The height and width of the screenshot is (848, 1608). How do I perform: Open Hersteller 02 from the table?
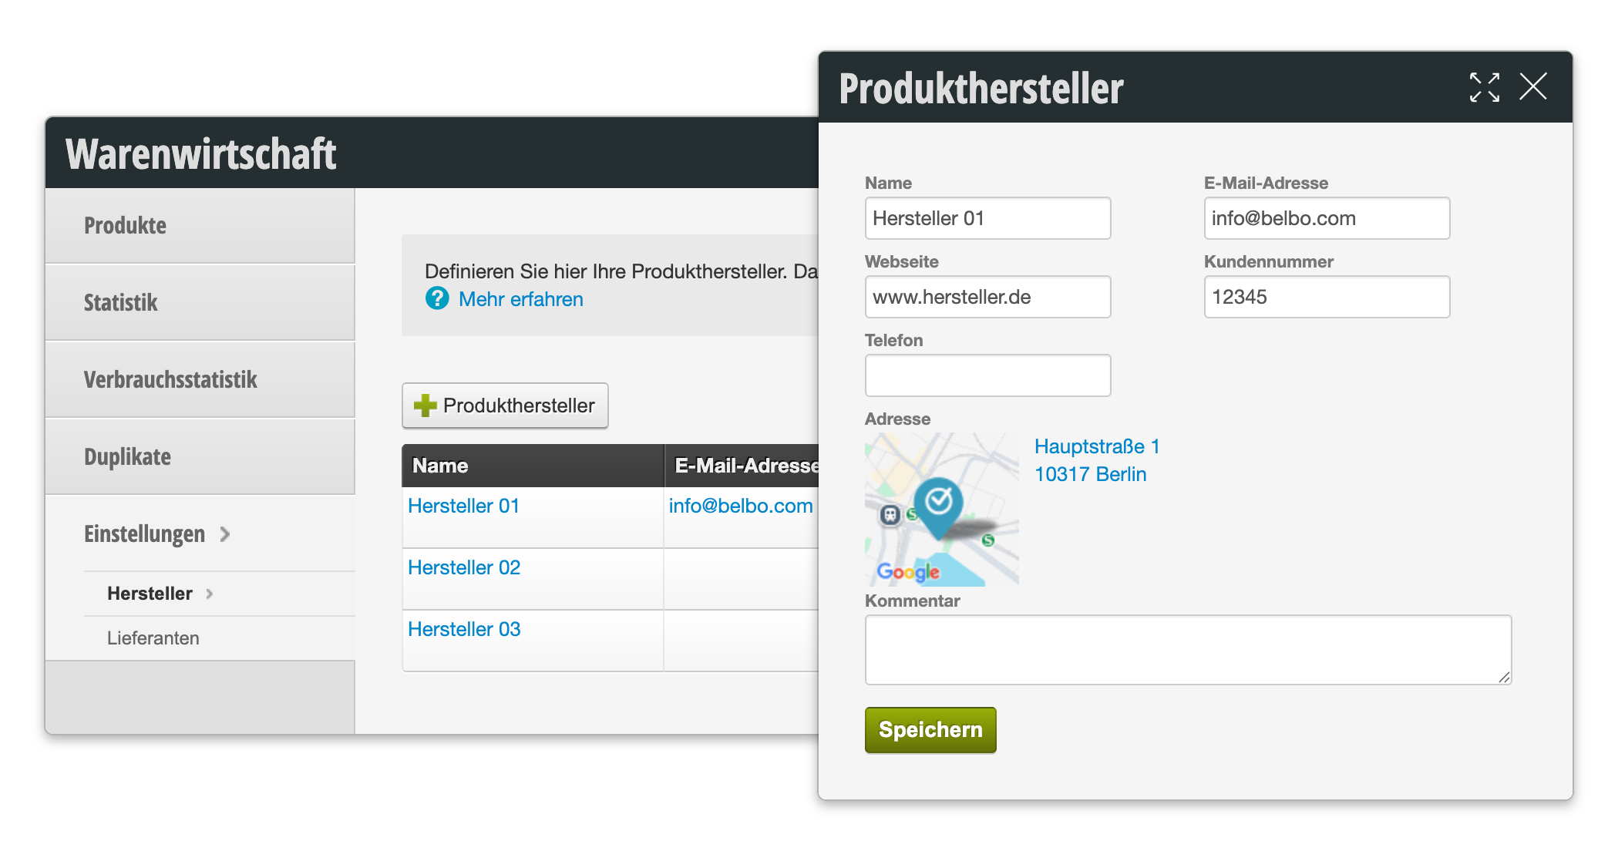click(x=464, y=567)
